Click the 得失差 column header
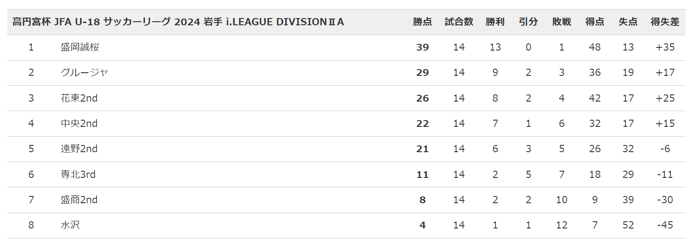Viewport: 693px width, 247px height. point(665,22)
